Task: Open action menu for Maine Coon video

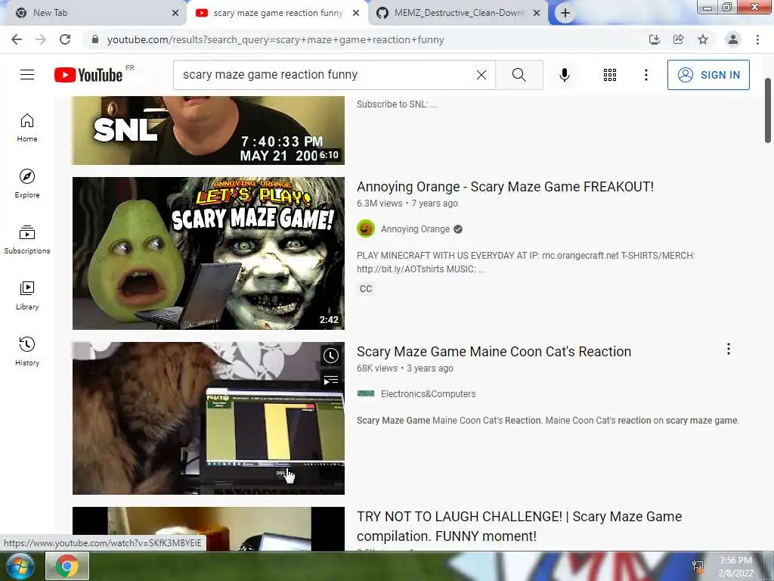Action: click(728, 350)
